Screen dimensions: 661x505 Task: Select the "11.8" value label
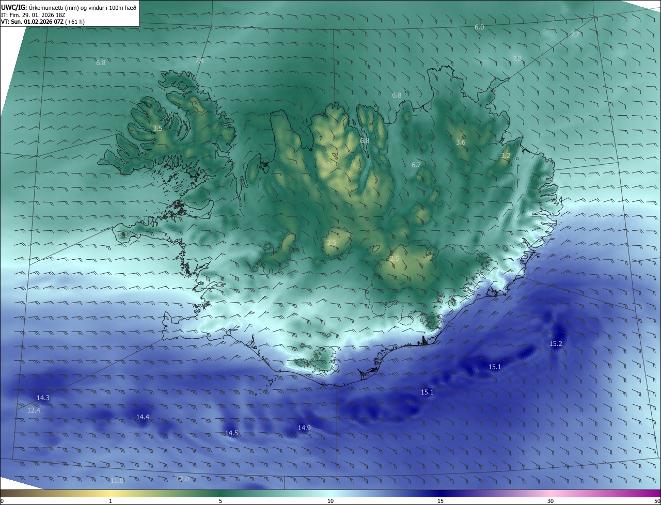(117, 480)
